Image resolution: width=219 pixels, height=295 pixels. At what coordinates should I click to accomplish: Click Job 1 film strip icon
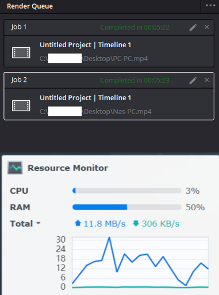[x=21, y=52]
